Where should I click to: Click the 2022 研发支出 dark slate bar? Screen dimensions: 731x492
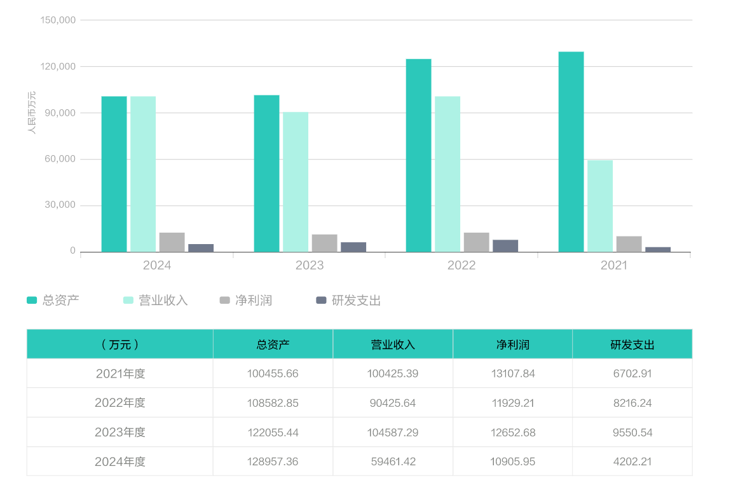(505, 246)
